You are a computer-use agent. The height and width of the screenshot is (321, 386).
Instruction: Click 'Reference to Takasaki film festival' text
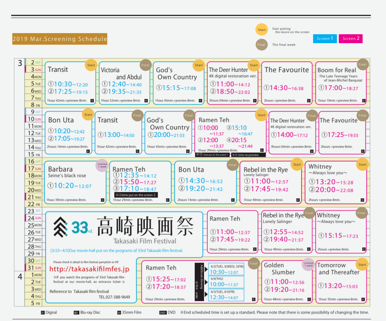(79, 292)
